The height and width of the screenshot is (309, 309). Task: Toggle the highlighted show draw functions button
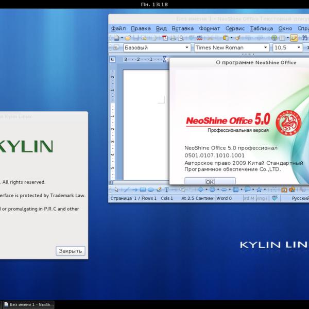(294, 38)
